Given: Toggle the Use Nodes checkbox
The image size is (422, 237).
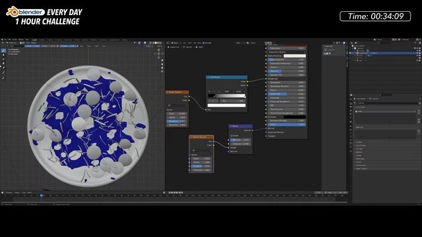Looking at the screenshot, I should click(204, 43).
